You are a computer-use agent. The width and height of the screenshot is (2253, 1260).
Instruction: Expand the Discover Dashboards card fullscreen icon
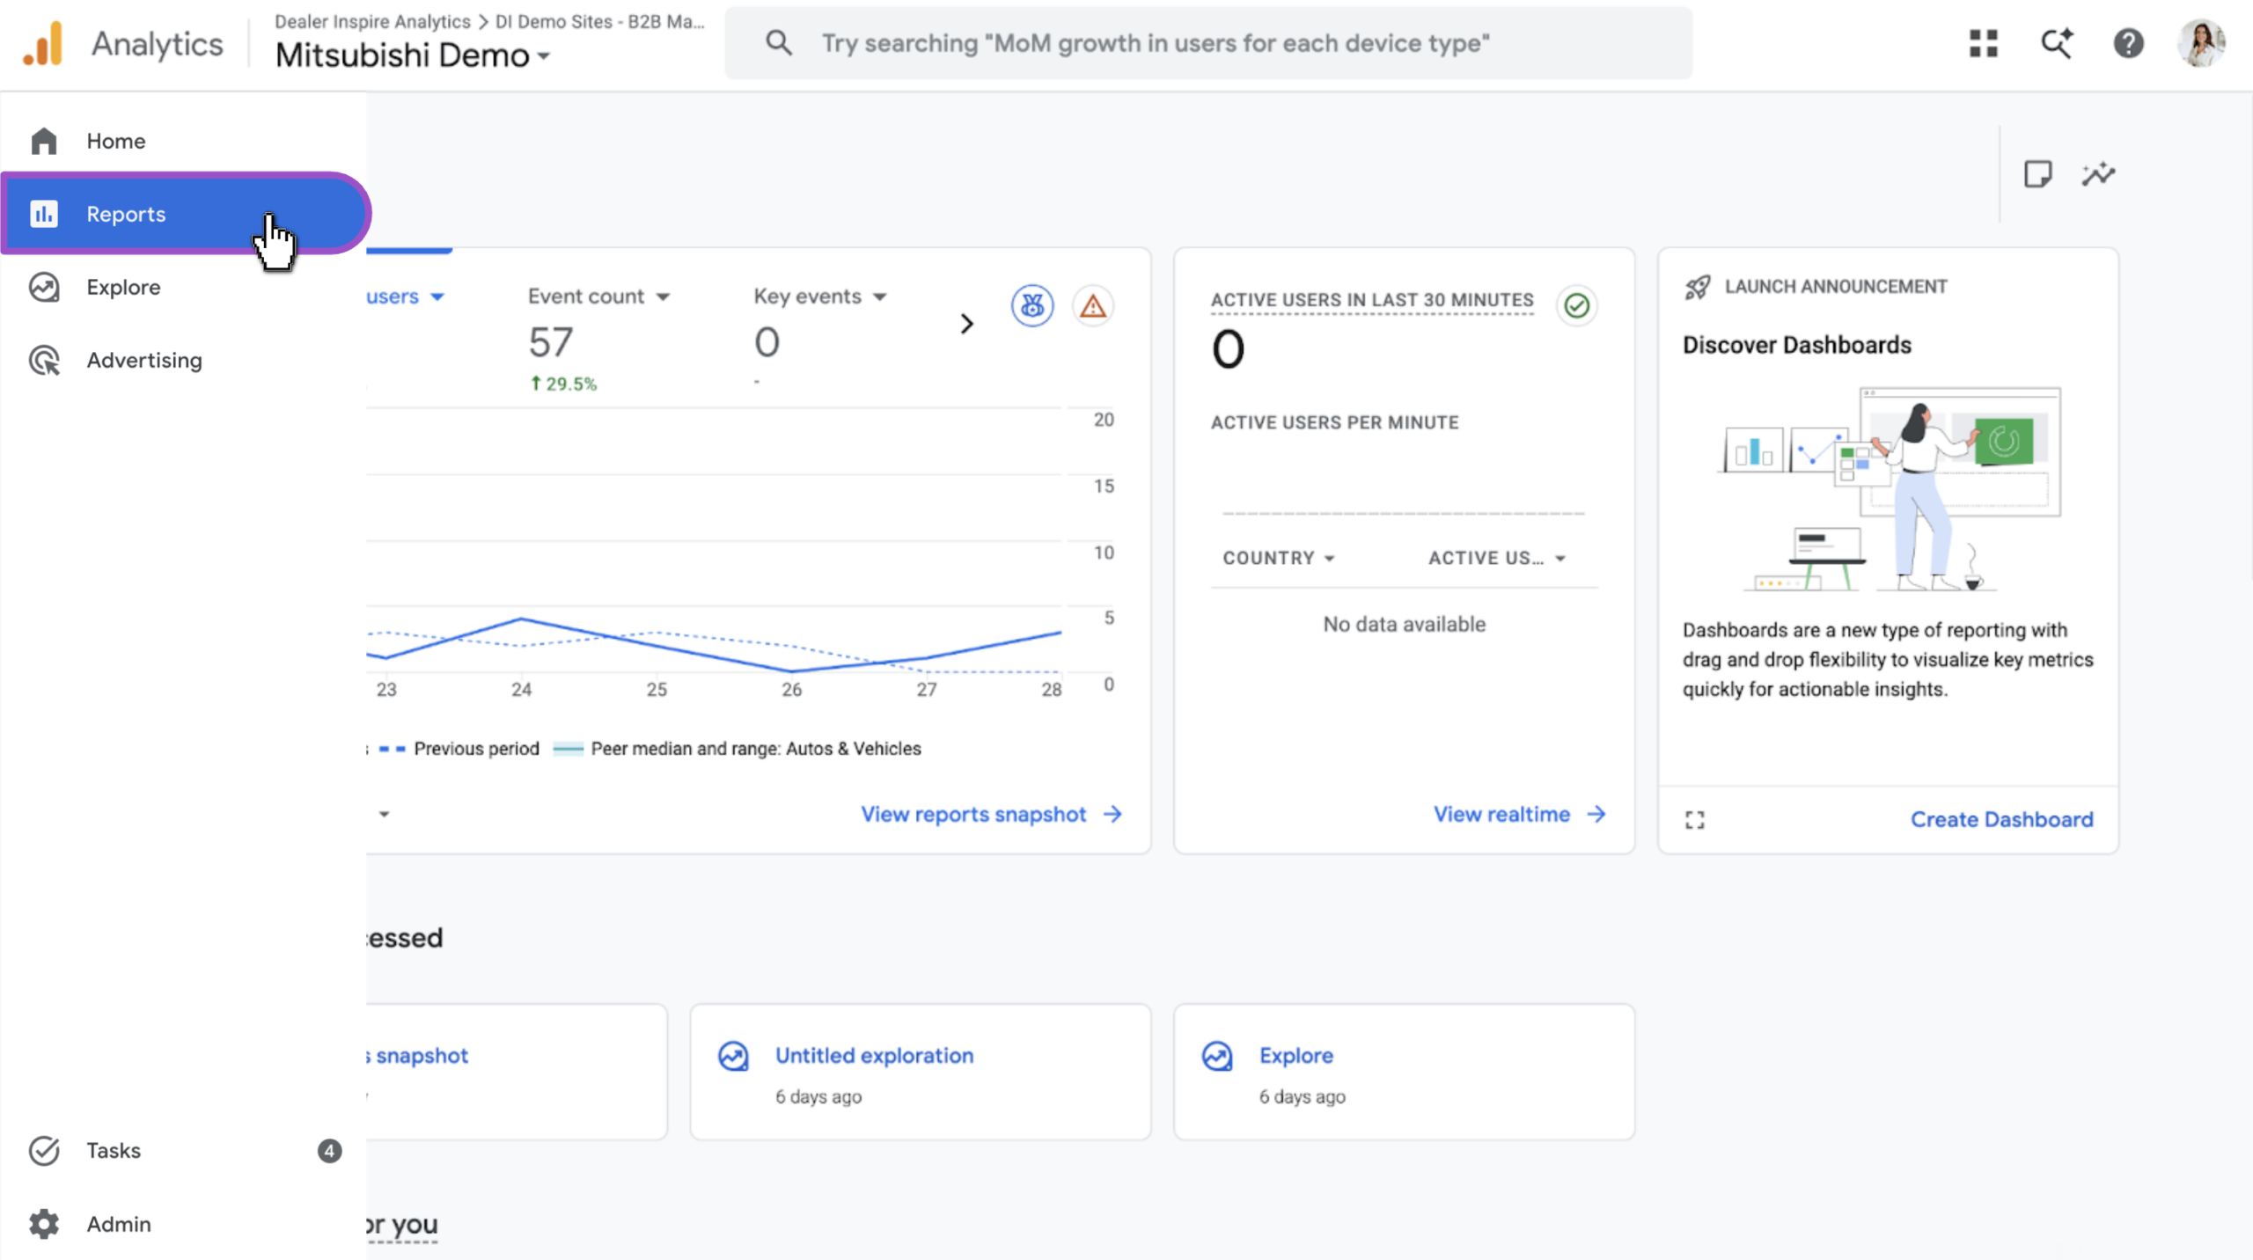1694,819
